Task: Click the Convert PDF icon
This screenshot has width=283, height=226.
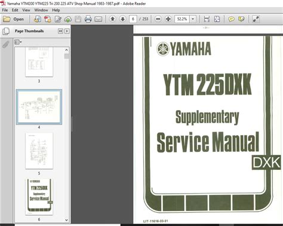Action: click(x=48, y=19)
